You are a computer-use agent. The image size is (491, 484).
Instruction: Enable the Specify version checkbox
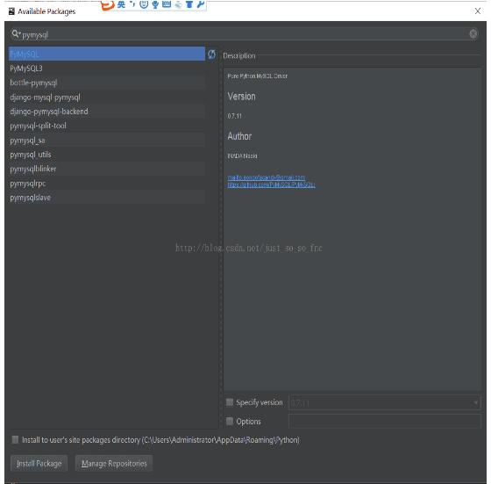(230, 402)
